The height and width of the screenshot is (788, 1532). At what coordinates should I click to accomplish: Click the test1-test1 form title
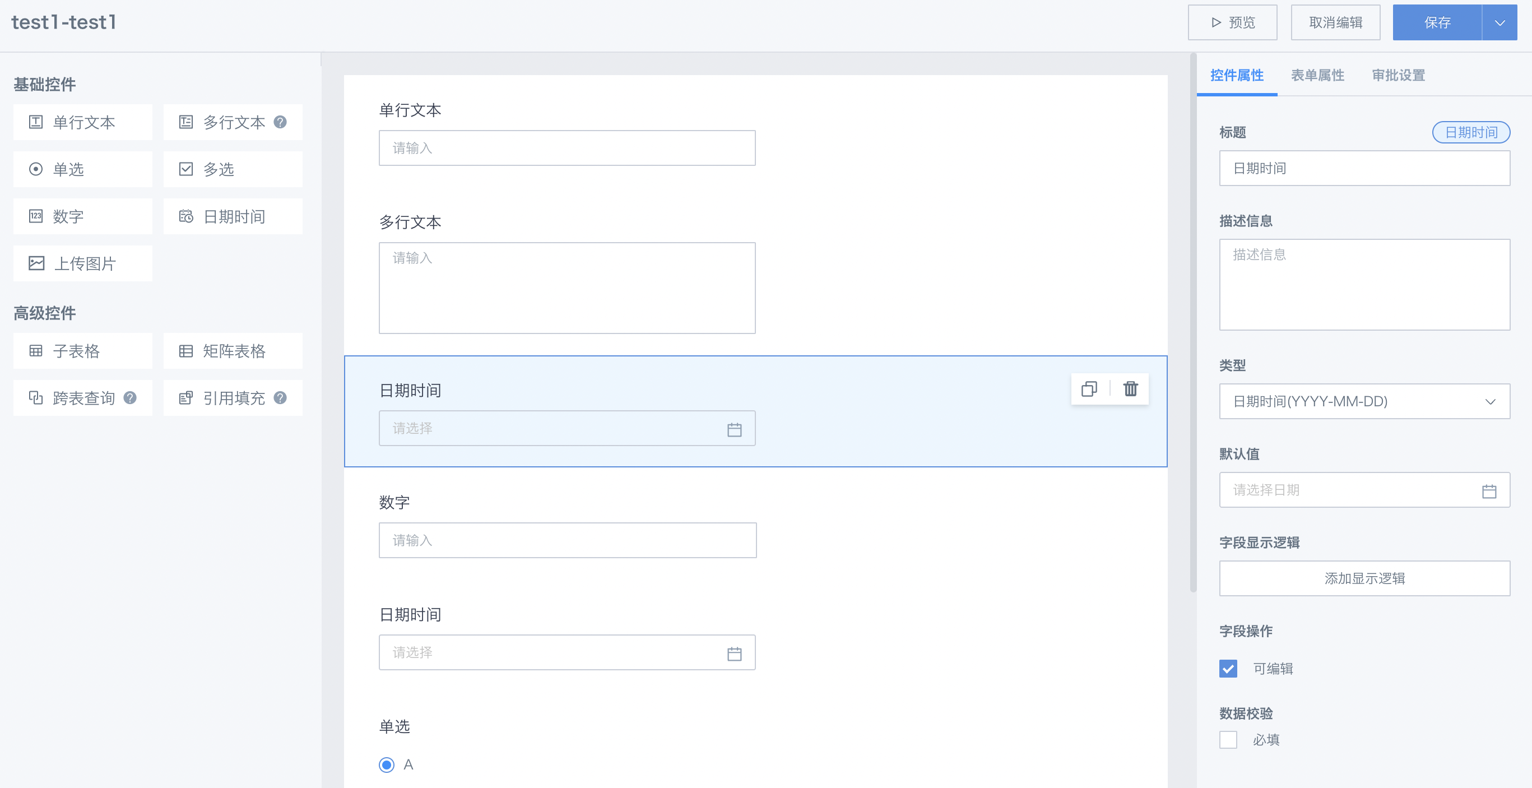(64, 22)
